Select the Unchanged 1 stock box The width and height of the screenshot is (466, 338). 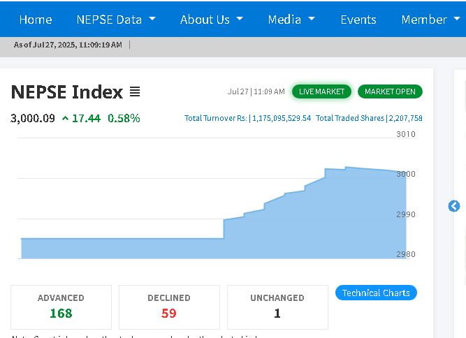pos(277,307)
